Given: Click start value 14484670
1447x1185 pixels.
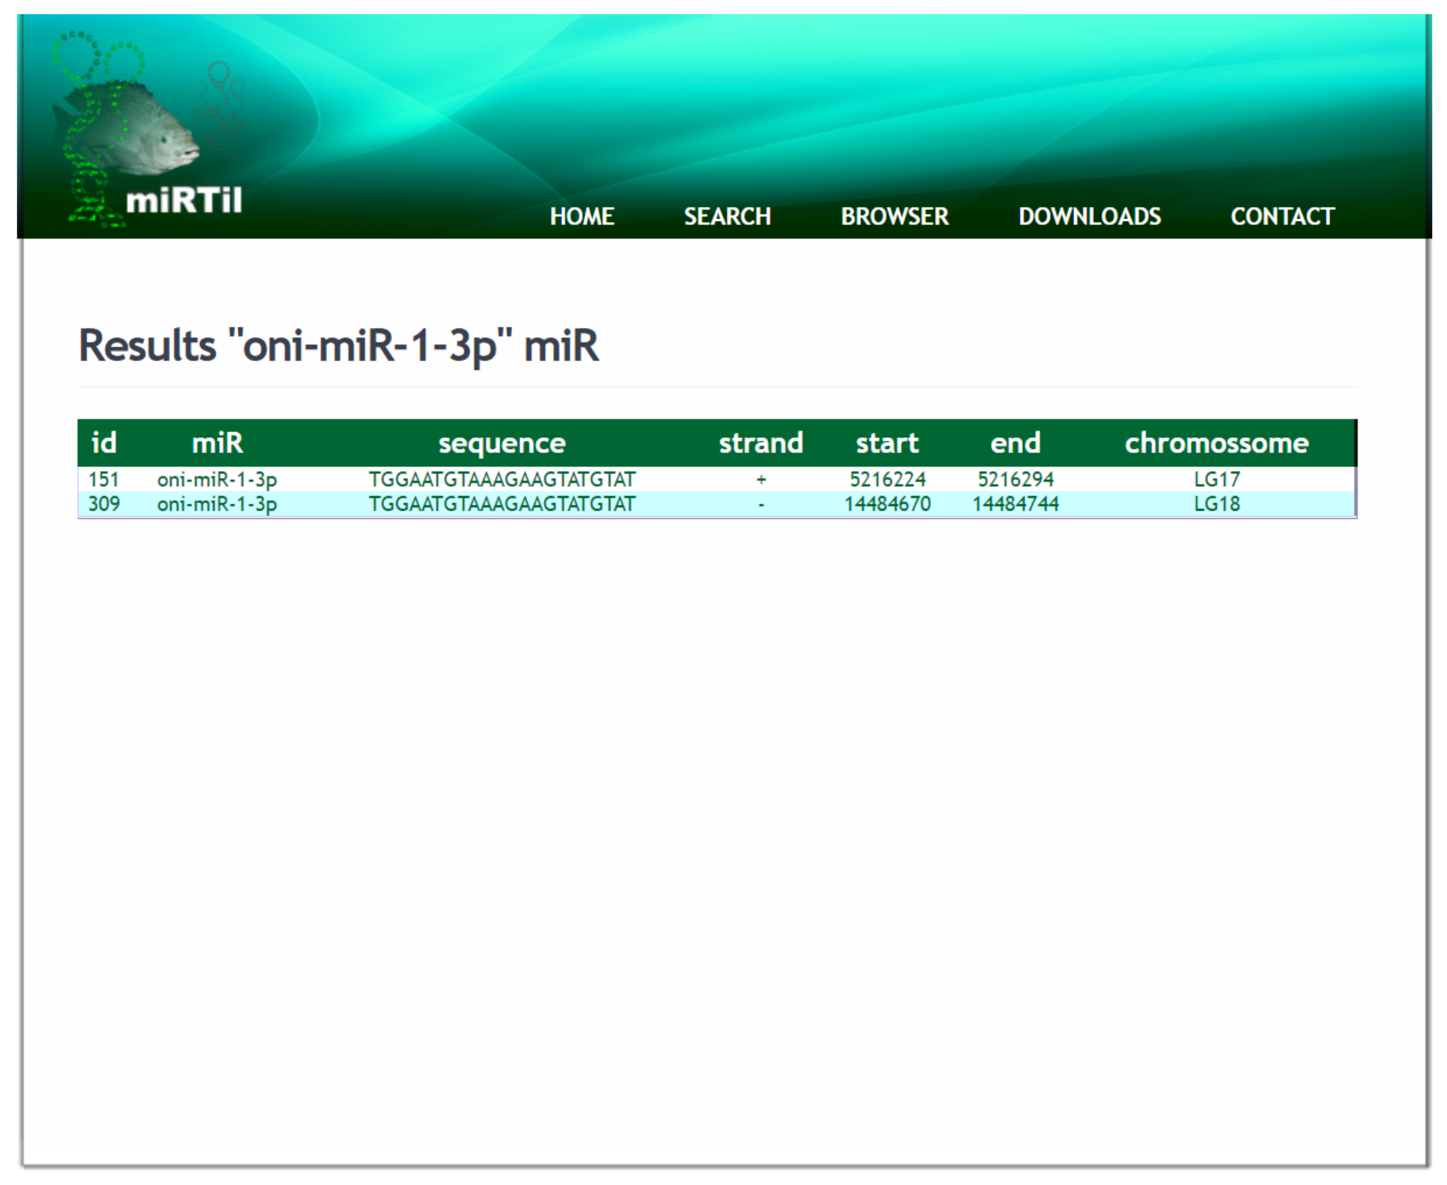Looking at the screenshot, I should pyautogui.click(x=887, y=505).
